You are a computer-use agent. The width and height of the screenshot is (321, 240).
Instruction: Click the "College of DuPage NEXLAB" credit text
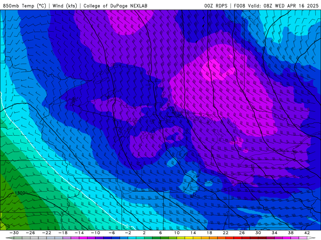point(115,6)
